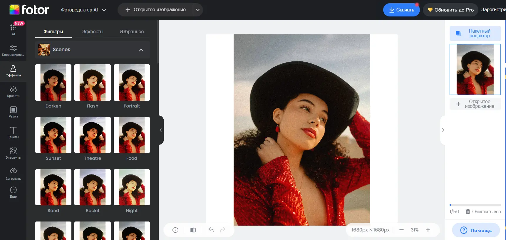Open the Красота beauty tools

pyautogui.click(x=13, y=92)
